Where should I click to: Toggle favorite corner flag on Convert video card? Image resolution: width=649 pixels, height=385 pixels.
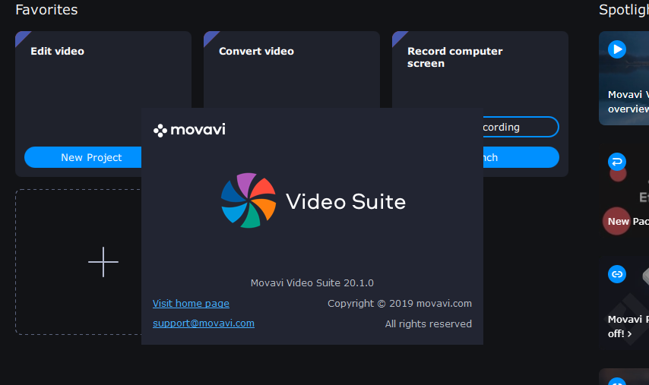(x=210, y=38)
